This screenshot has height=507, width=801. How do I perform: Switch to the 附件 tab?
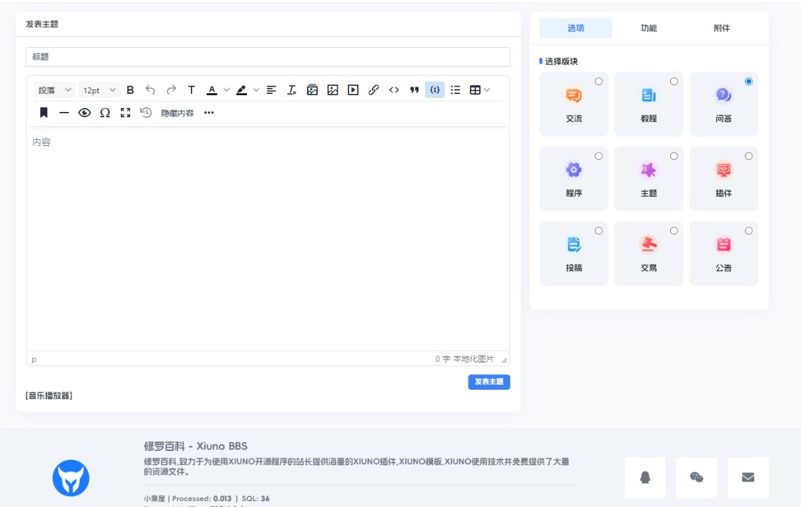click(x=722, y=28)
